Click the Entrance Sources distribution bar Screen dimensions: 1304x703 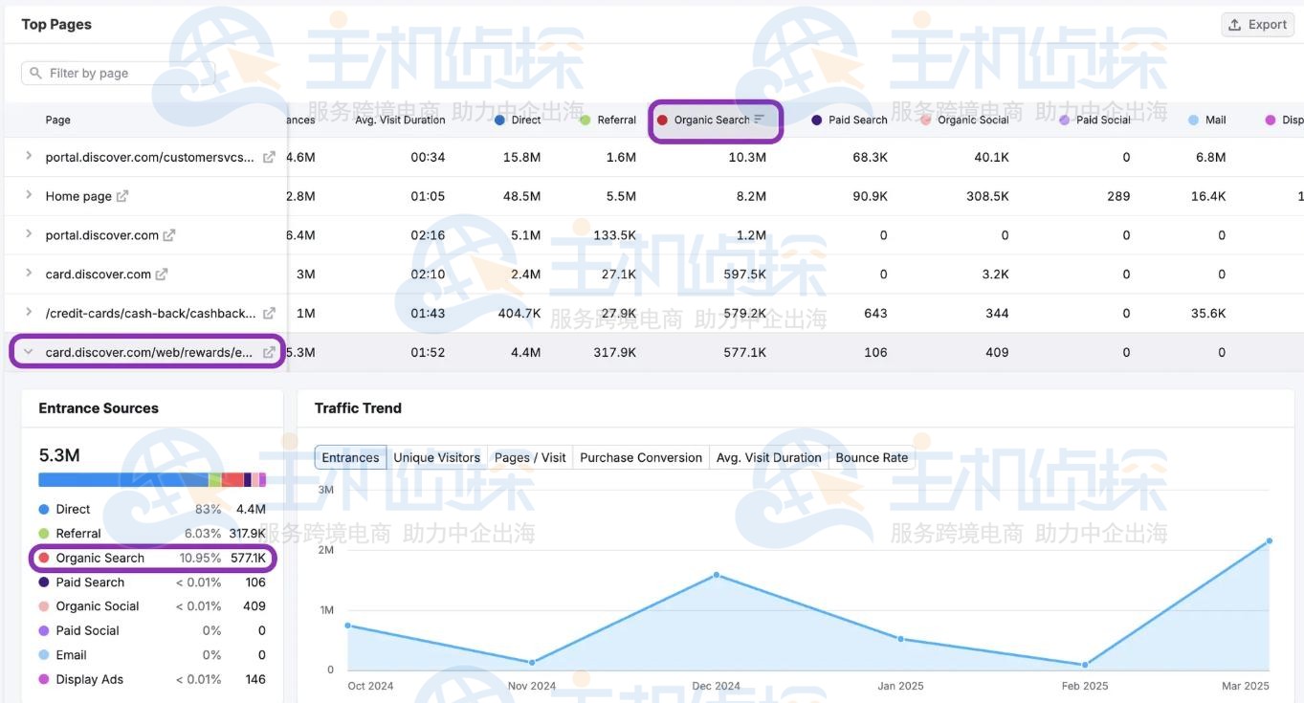(153, 478)
